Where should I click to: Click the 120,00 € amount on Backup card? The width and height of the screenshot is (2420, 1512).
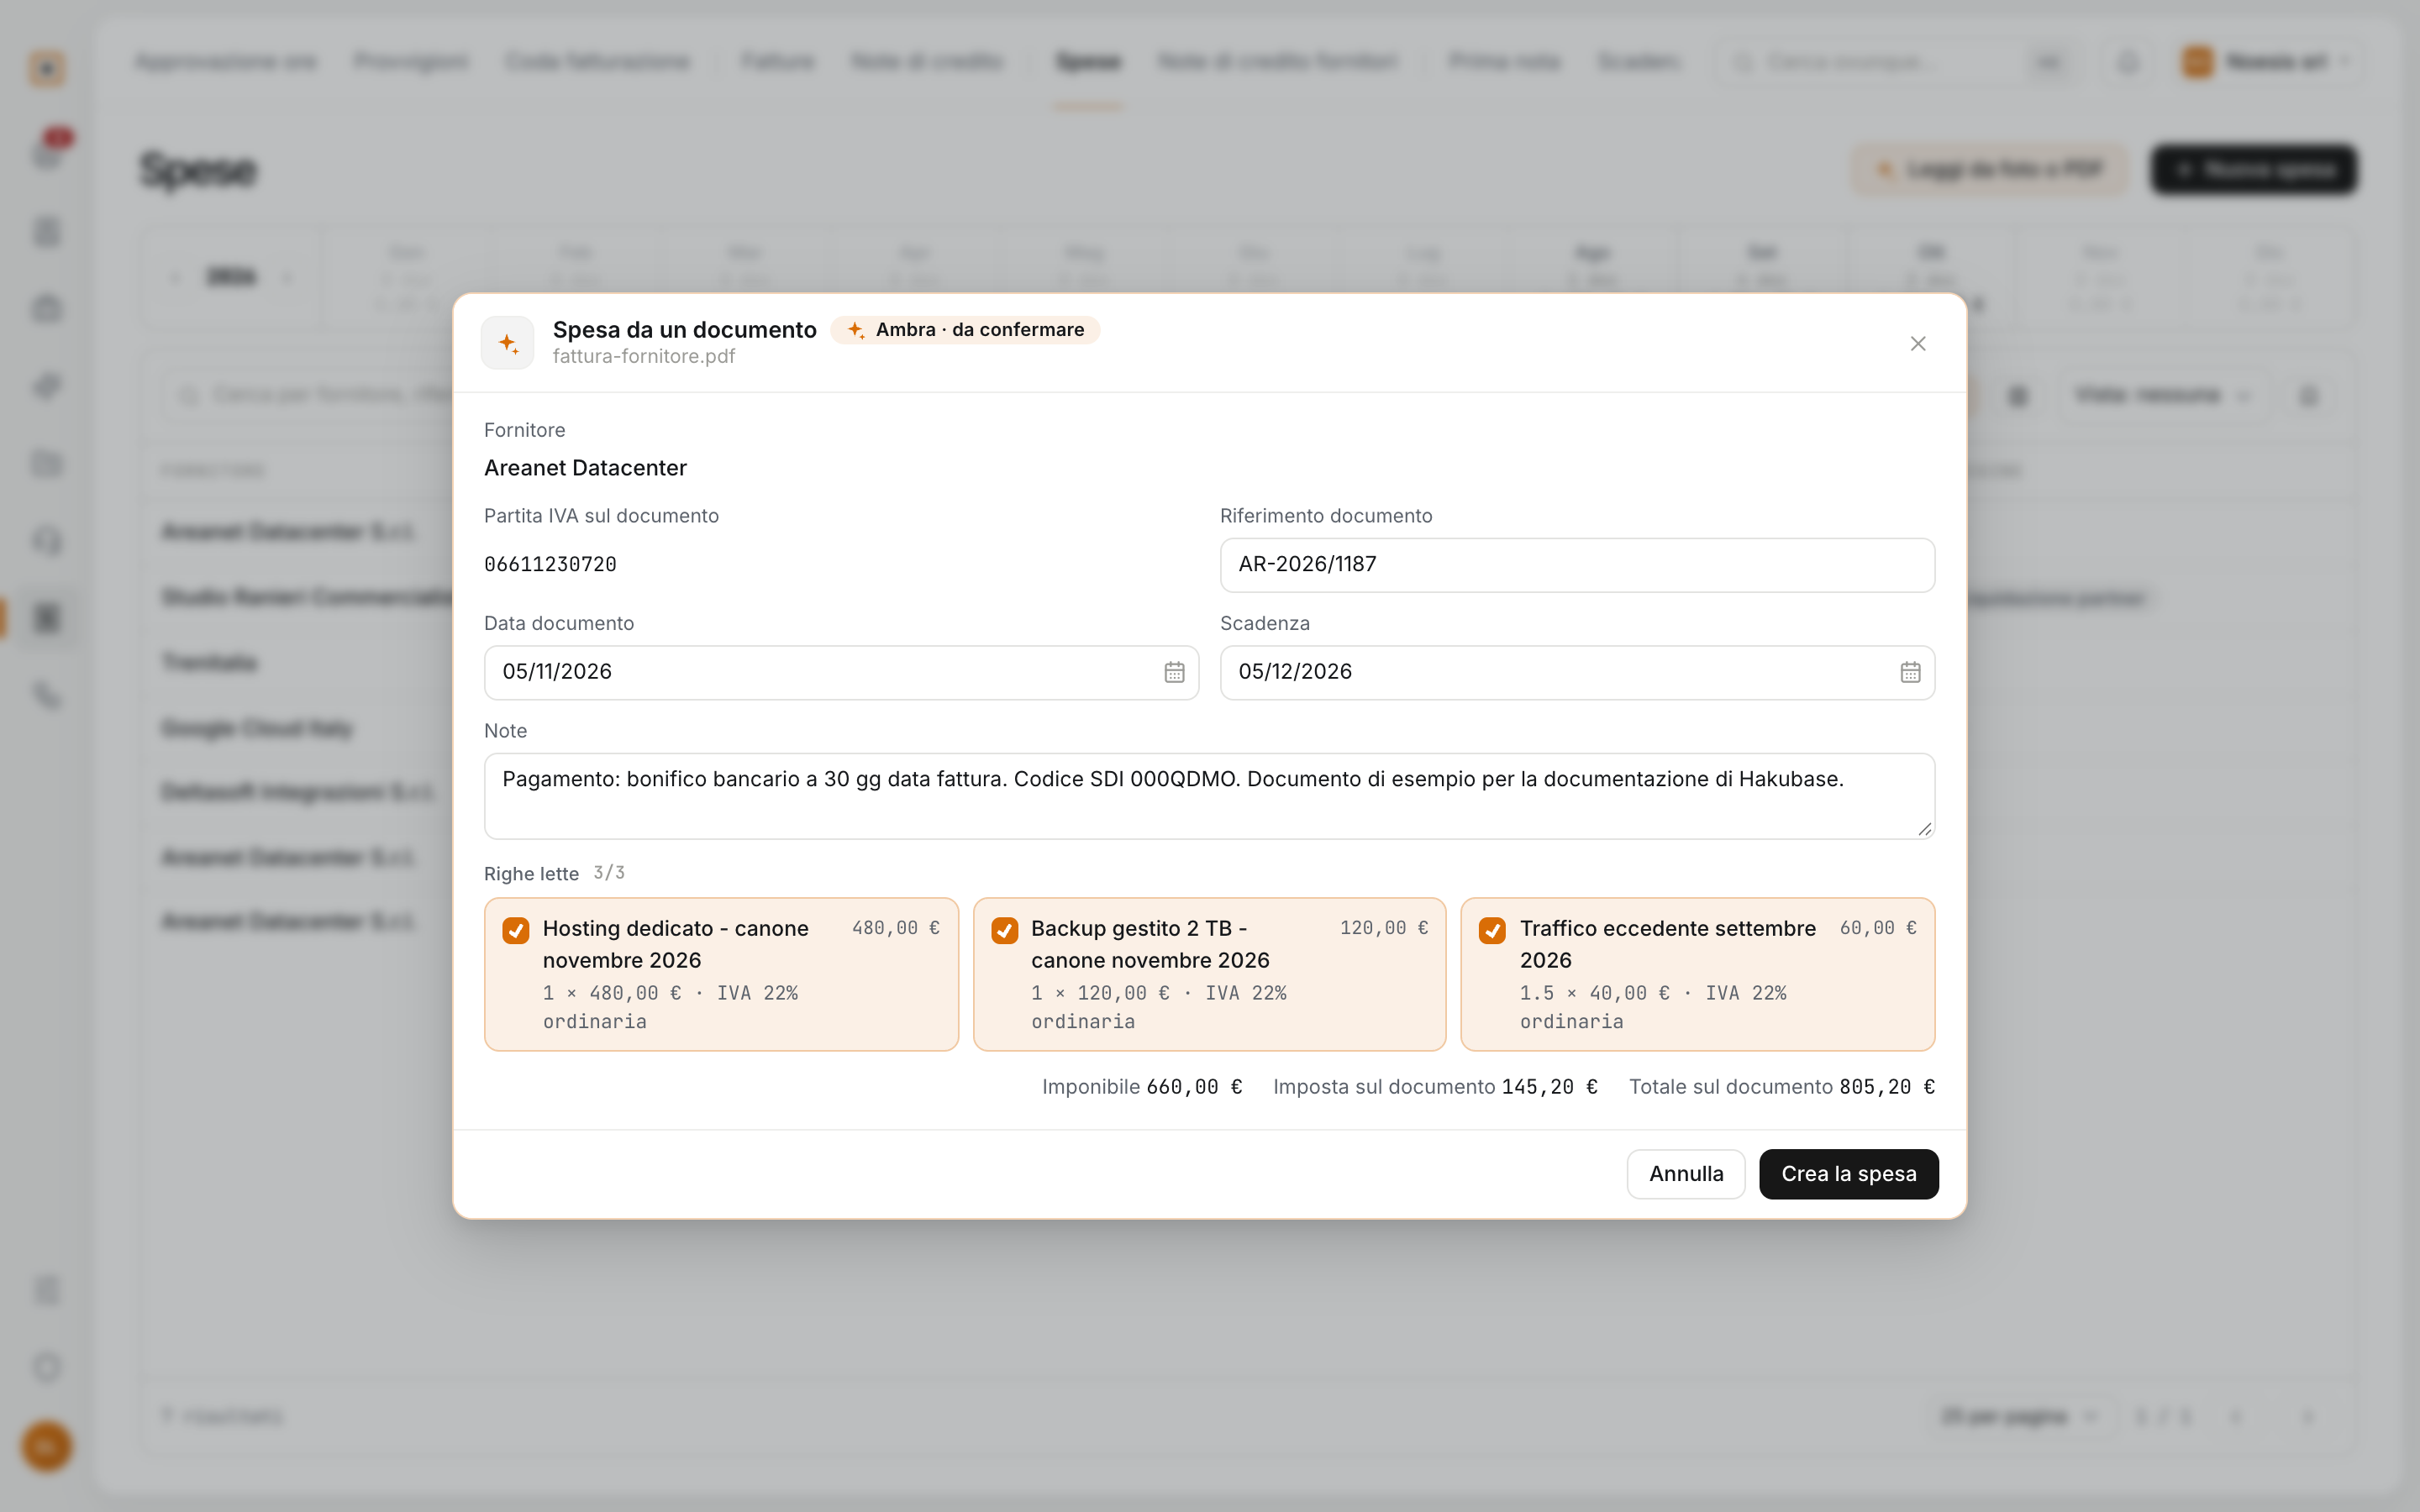point(1383,928)
